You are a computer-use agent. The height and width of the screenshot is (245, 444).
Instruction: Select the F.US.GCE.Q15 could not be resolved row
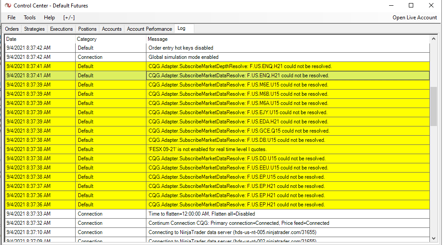(217, 131)
